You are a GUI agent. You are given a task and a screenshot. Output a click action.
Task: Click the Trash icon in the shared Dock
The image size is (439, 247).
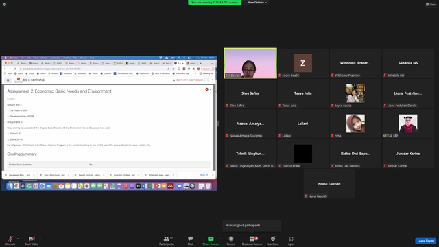(208, 186)
